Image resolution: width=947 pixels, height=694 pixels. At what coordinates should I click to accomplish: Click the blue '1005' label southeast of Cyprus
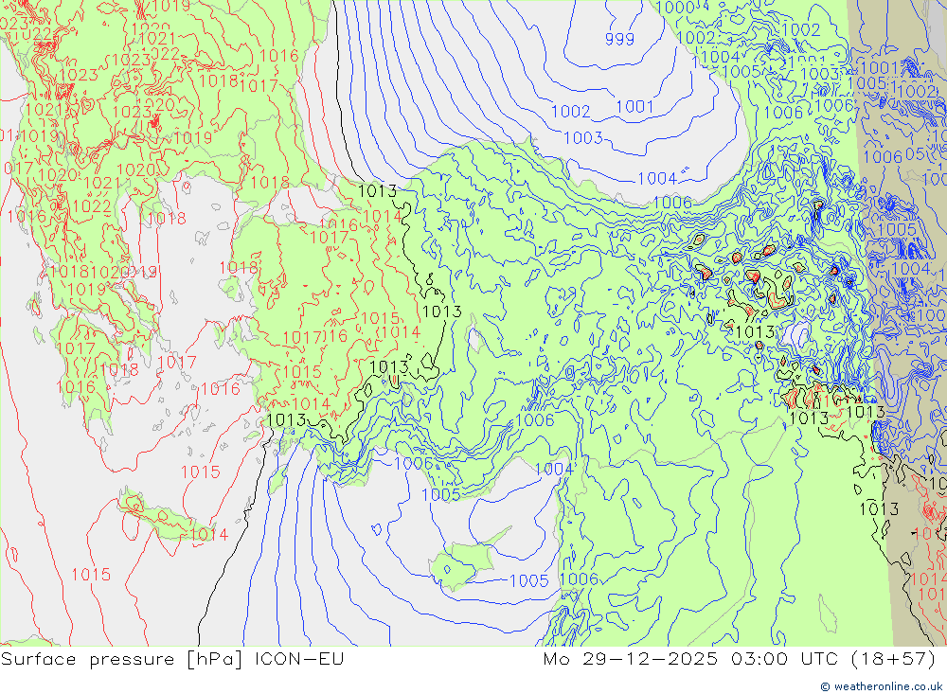(528, 580)
